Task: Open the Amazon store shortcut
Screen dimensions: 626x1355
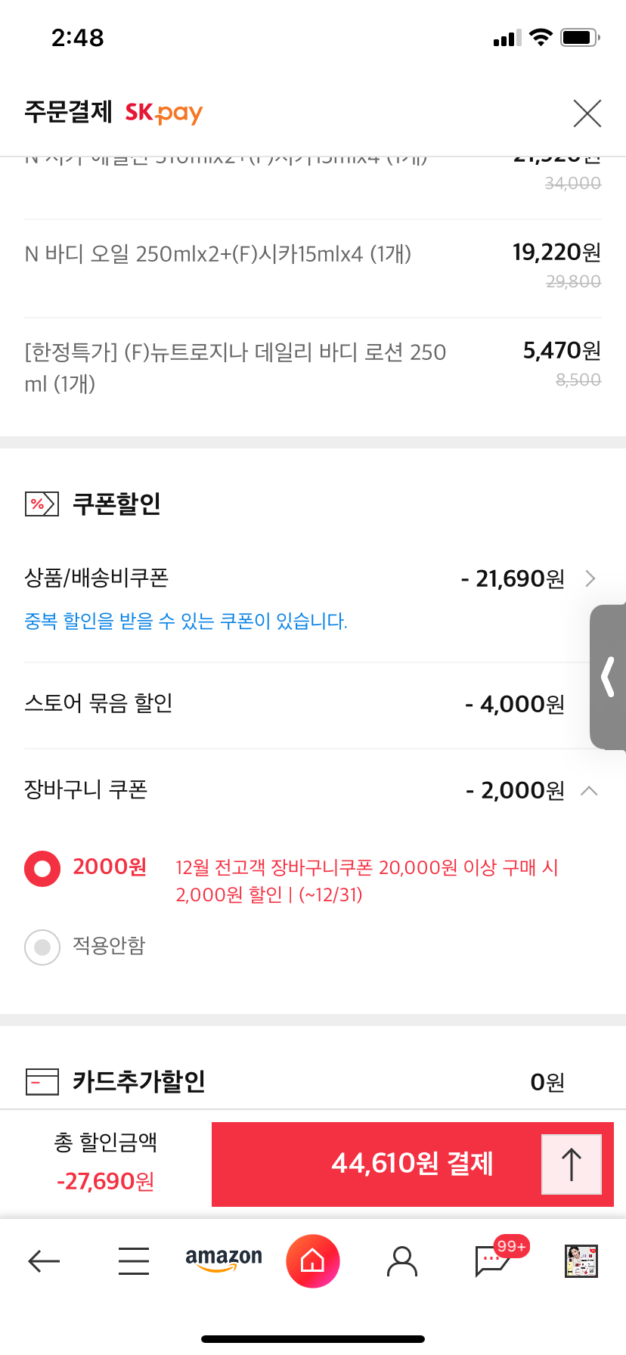Action: click(224, 1260)
